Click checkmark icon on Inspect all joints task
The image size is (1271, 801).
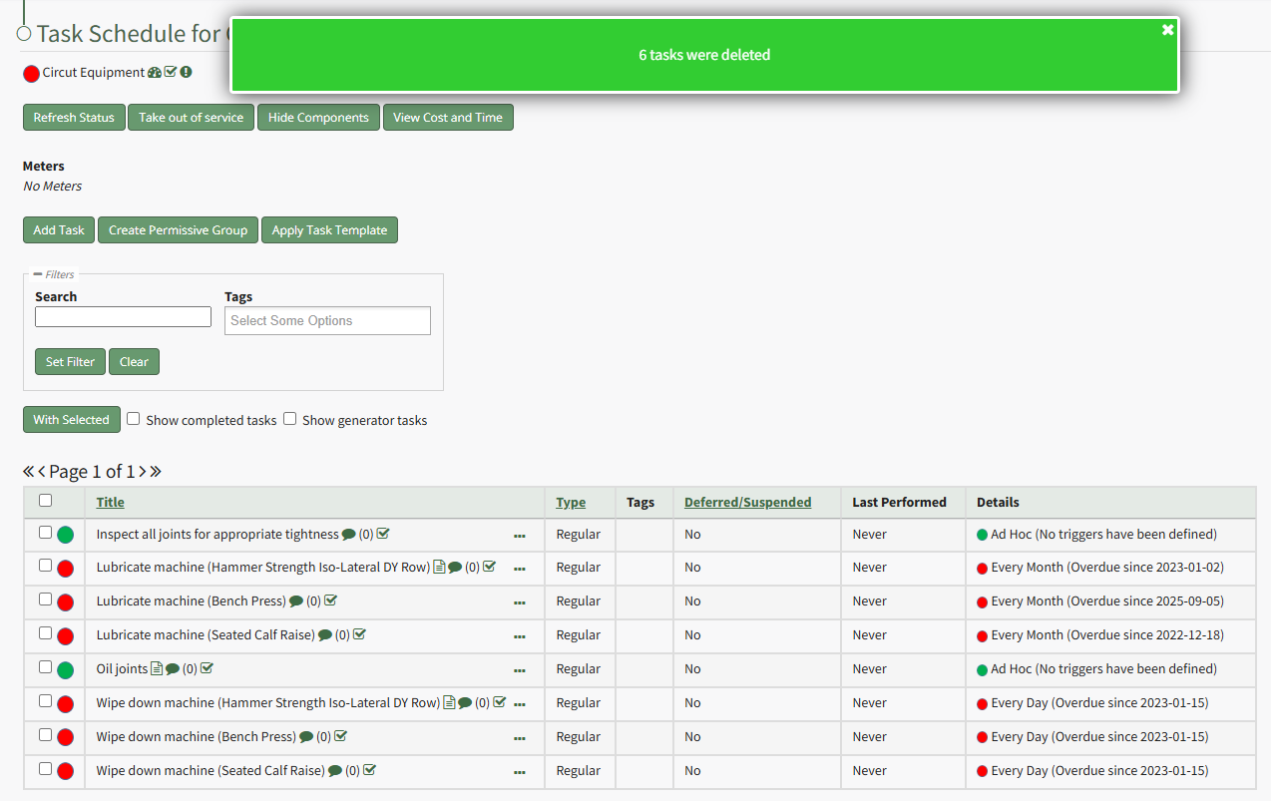(x=383, y=534)
